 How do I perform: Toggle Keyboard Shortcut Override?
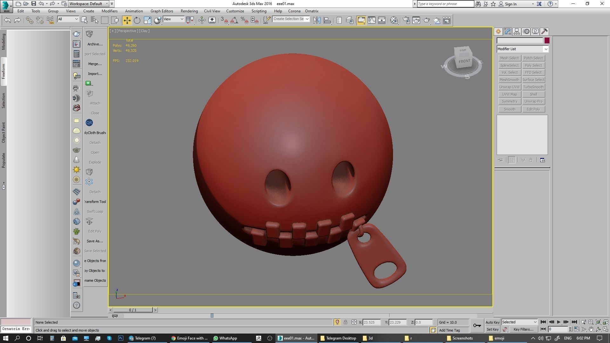[x=212, y=20]
